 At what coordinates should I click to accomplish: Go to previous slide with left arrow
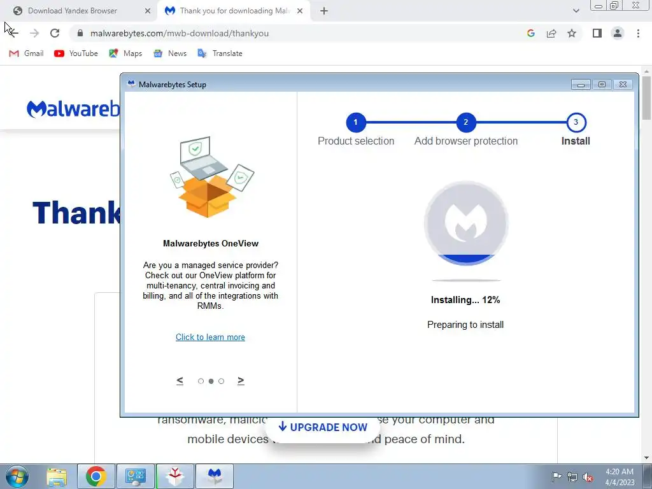[180, 381]
